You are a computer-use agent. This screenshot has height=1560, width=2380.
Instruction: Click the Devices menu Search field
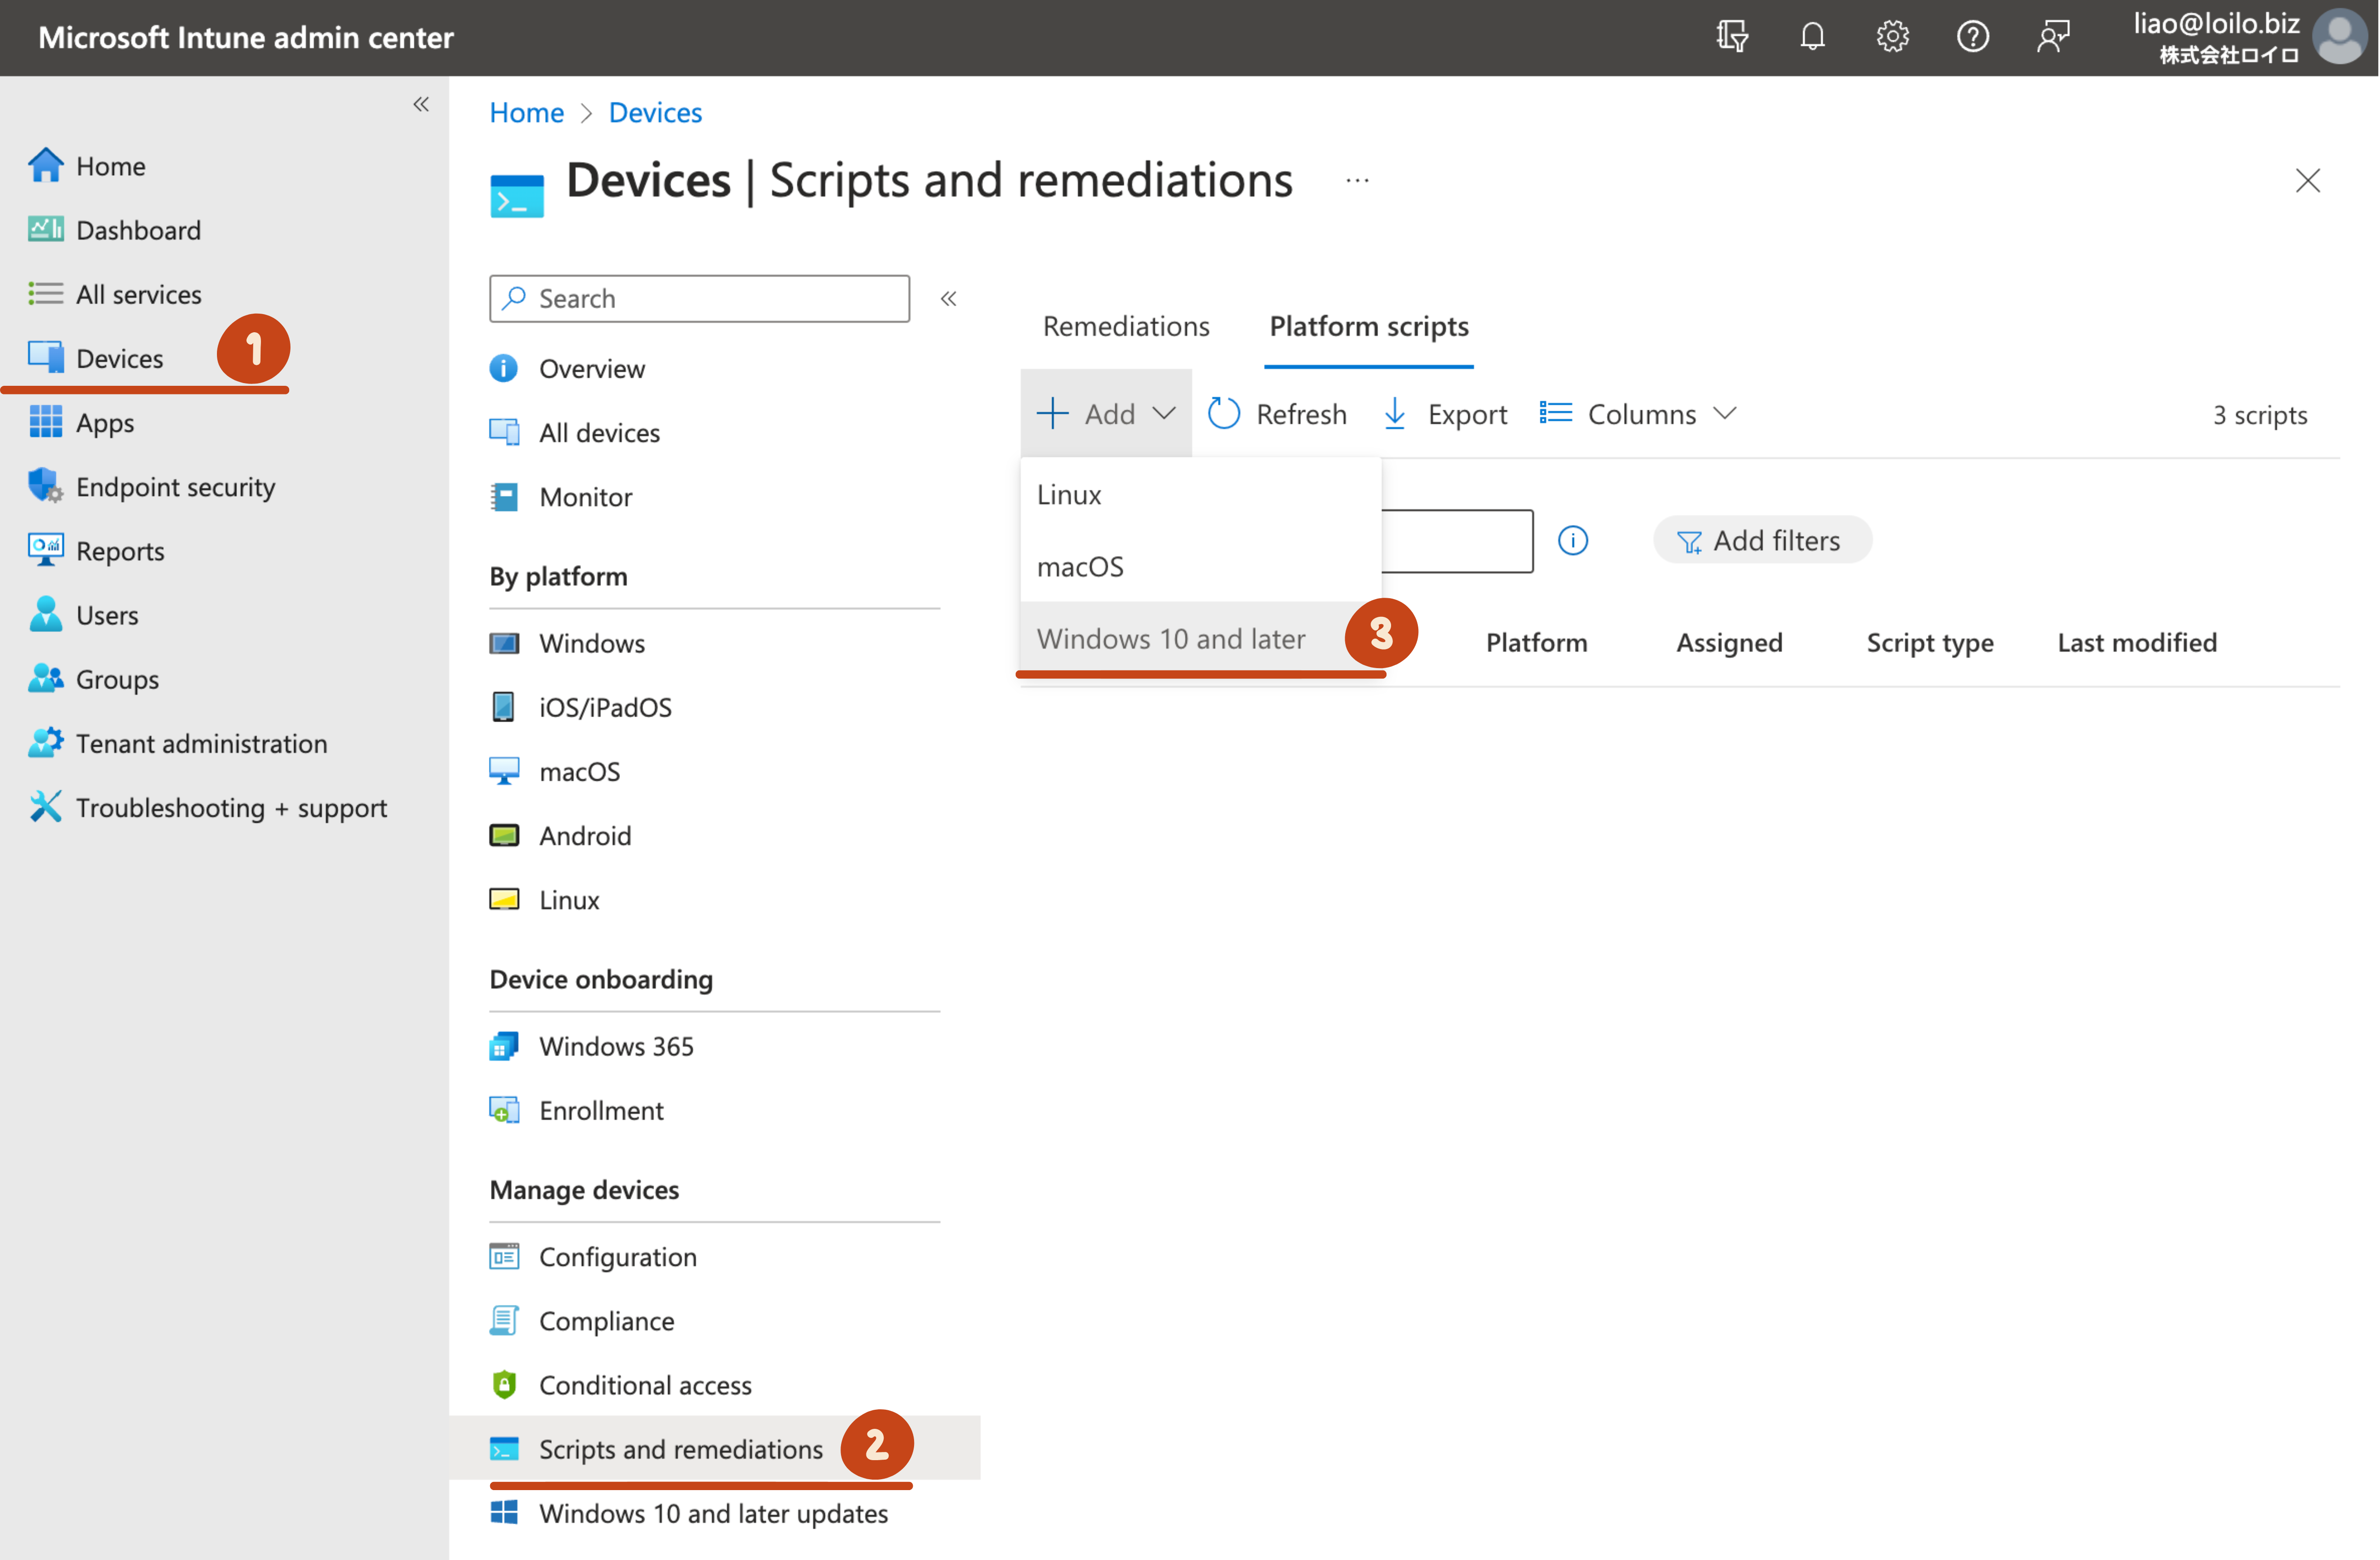[x=714, y=298]
